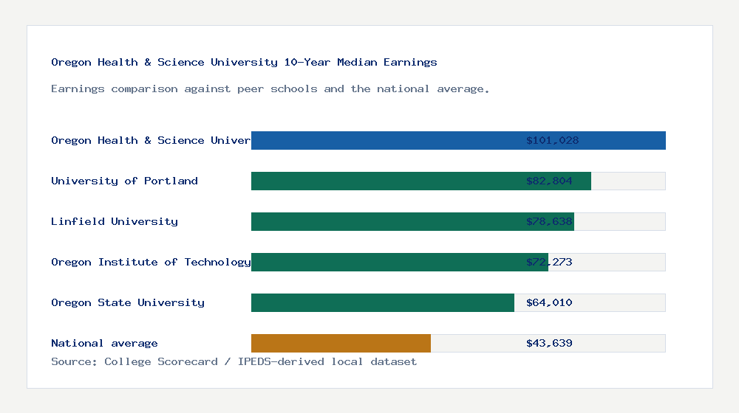This screenshot has height=413, width=739.
Task: Click the green Oregon State University bar
Action: (x=383, y=302)
